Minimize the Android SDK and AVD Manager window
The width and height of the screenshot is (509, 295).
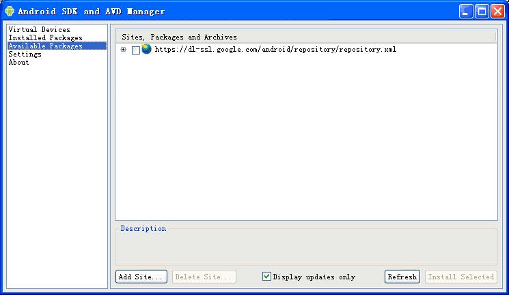tap(466, 12)
